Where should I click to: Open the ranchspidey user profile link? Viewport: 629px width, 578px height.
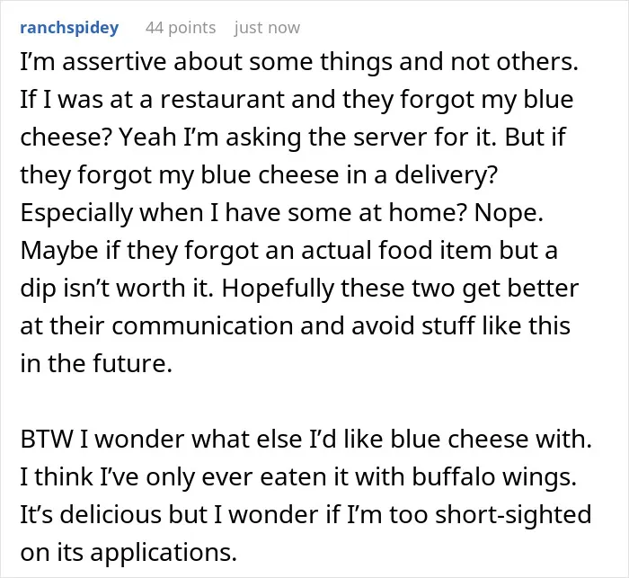click(69, 28)
